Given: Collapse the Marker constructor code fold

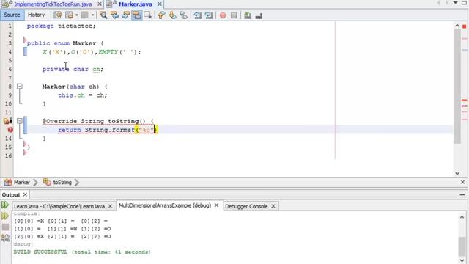Looking at the screenshot, I should [x=20, y=87].
